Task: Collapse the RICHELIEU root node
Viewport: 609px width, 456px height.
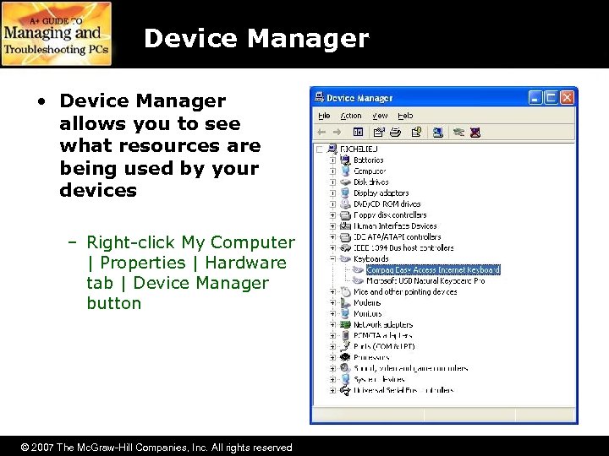Action: click(320, 149)
